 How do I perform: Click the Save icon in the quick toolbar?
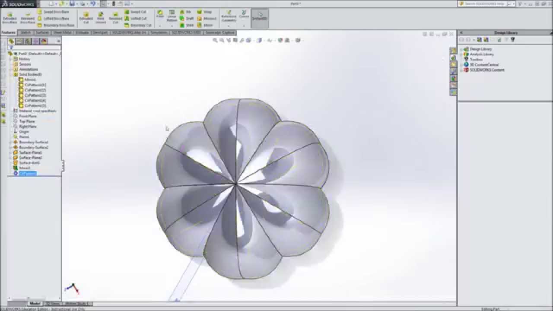72,3
